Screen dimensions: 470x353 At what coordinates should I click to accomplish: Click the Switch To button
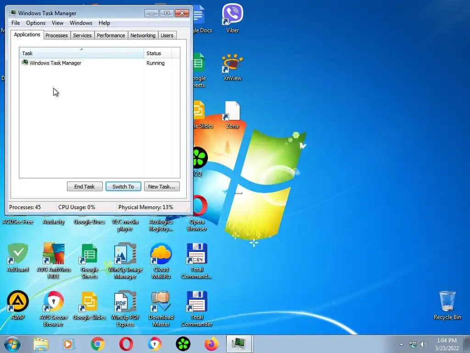pos(123,187)
